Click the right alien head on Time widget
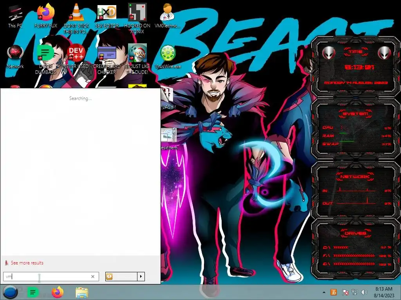Viewport: 401px width, 300px height. pos(385,53)
